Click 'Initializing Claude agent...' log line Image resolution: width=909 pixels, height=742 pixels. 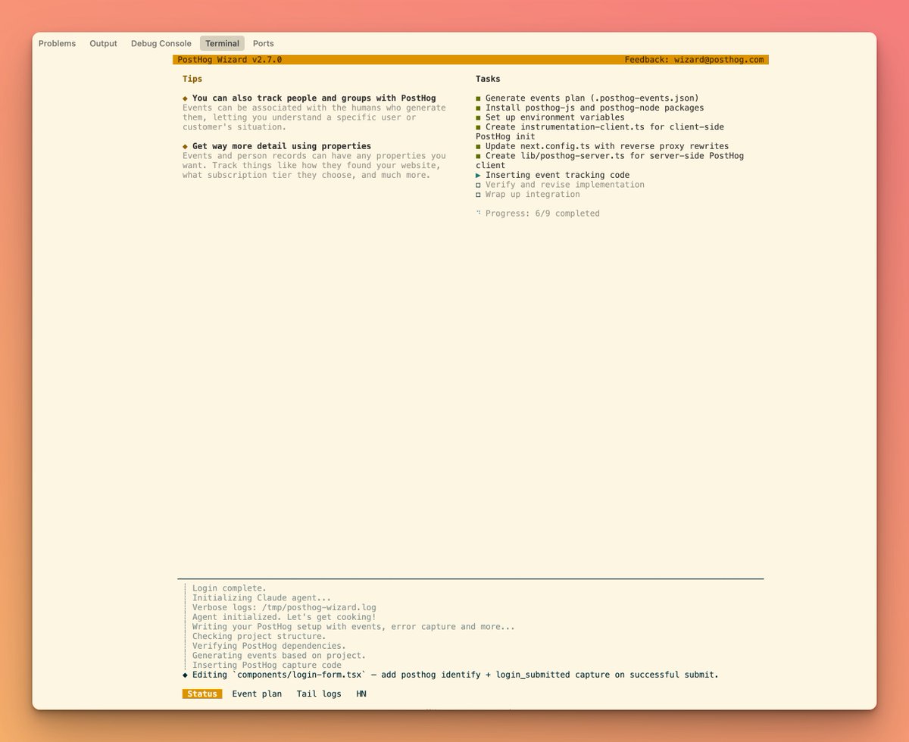[262, 598]
